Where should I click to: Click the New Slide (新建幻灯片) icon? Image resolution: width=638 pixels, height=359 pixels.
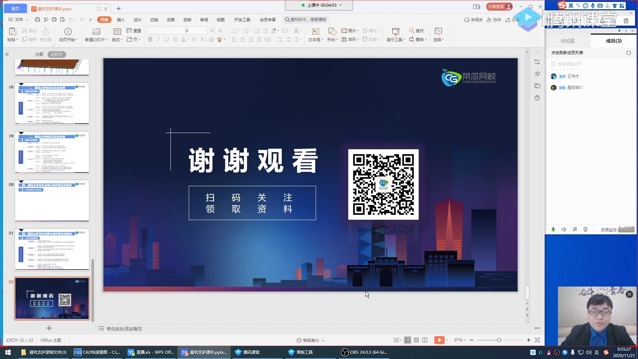pyautogui.click(x=96, y=31)
